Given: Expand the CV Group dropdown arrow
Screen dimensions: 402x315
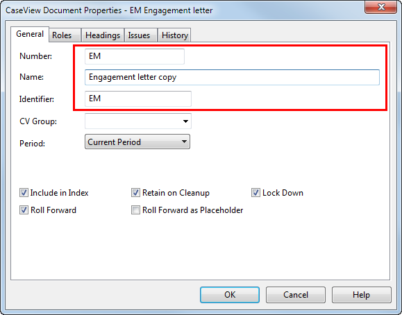Looking at the screenshot, I should tap(185, 121).
